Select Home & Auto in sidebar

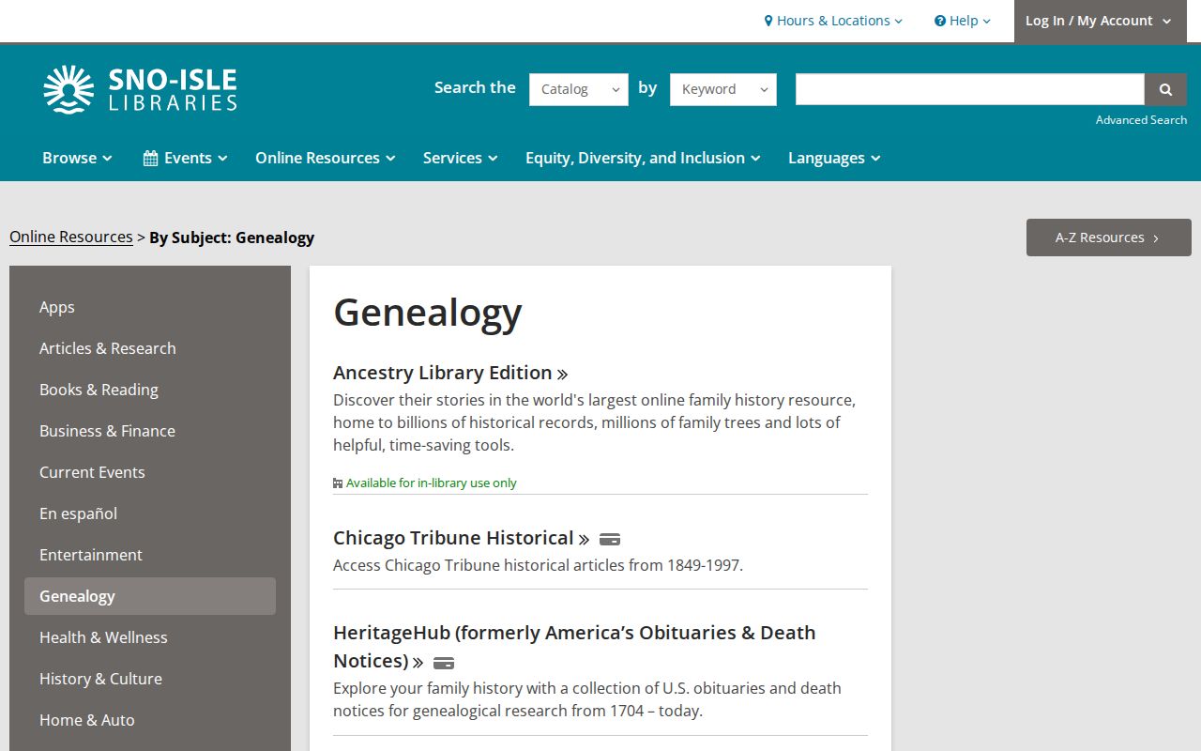point(150,720)
